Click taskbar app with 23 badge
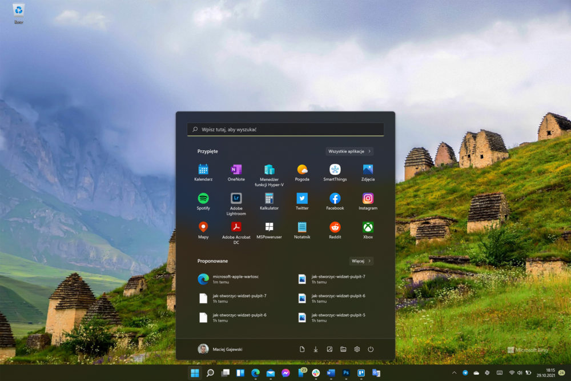Screen dimensions: 571x381 pyautogui.click(x=301, y=372)
